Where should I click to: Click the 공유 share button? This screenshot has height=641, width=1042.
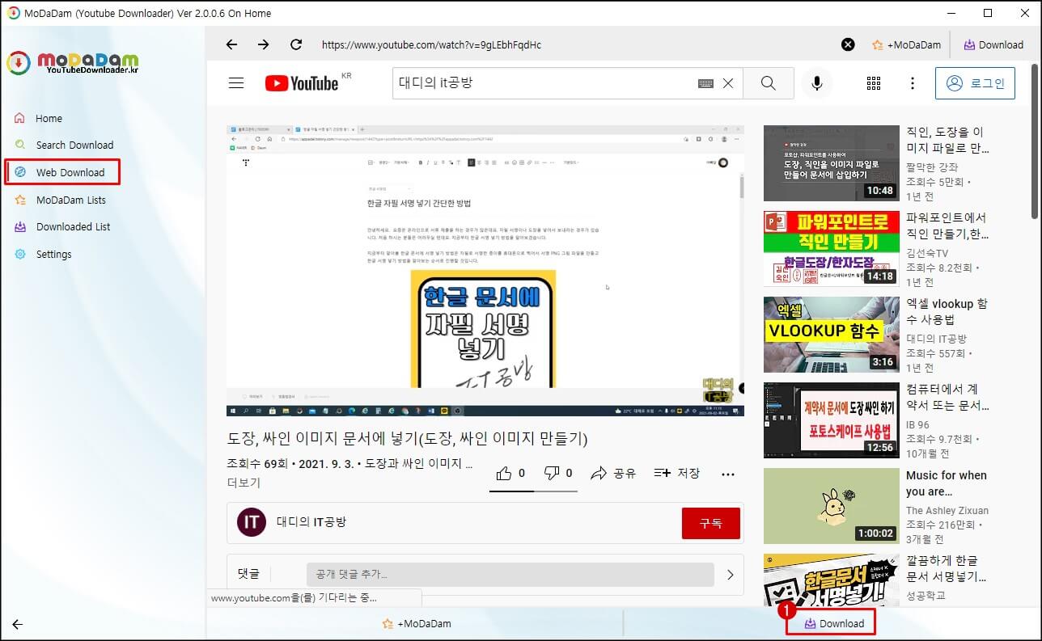point(613,473)
